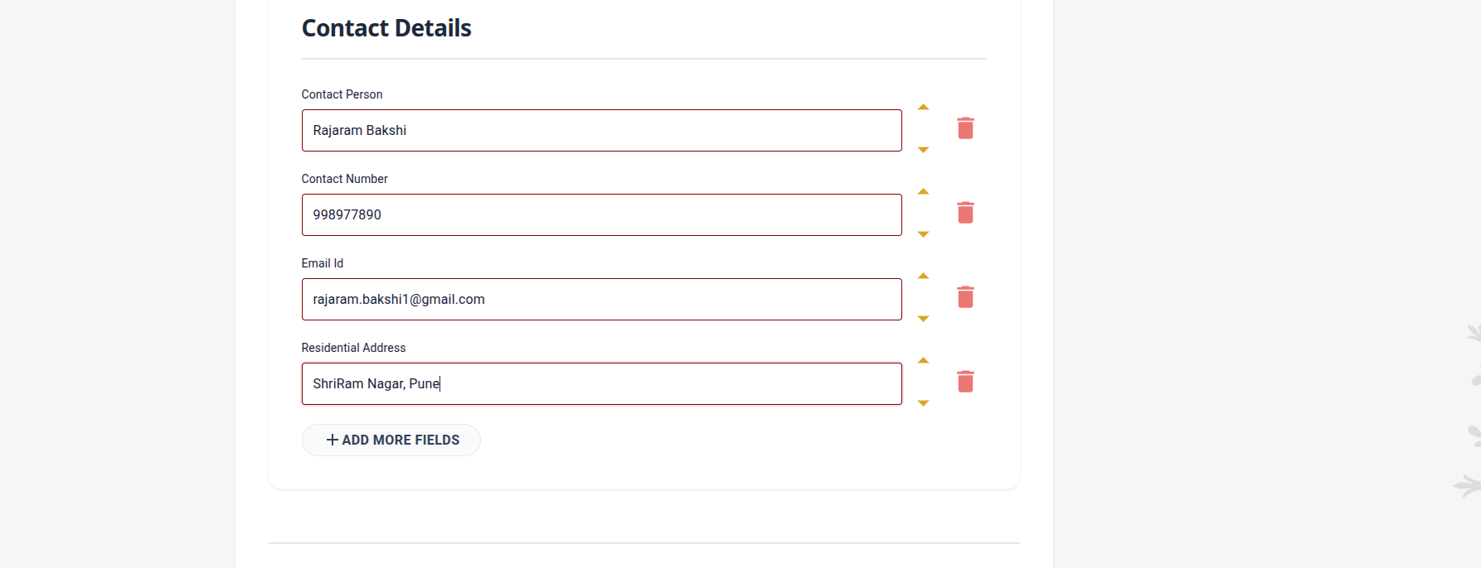Delete the Residential Address field
The image size is (1481, 568).
click(965, 382)
